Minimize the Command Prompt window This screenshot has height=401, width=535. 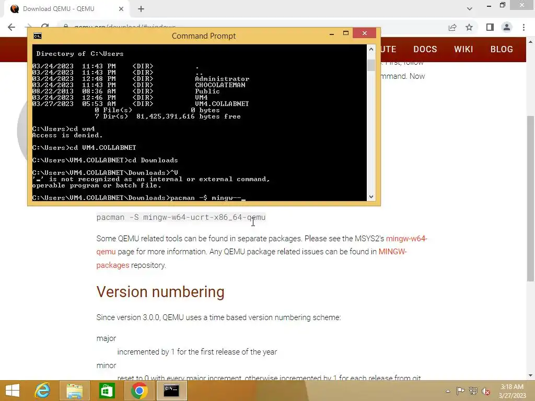click(x=332, y=33)
